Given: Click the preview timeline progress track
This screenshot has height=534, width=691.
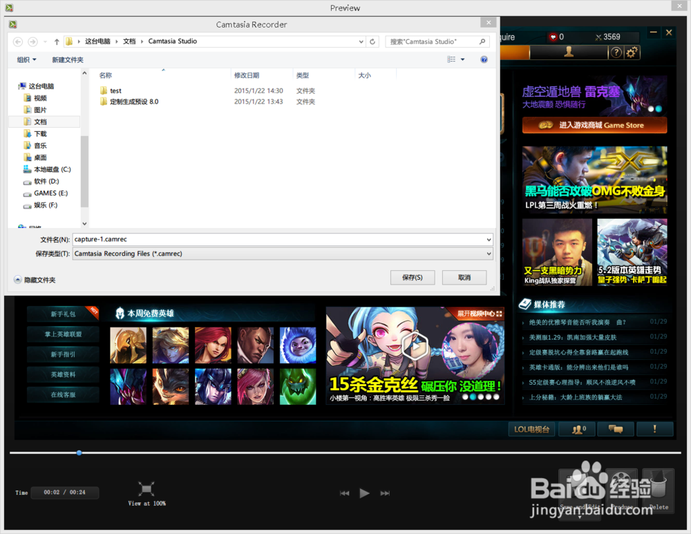Looking at the screenshot, I should (345, 453).
